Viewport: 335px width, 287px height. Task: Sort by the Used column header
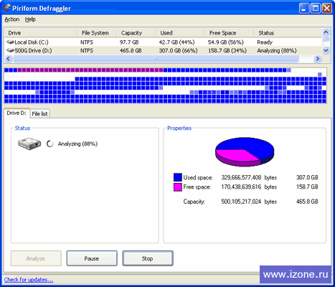pos(181,33)
